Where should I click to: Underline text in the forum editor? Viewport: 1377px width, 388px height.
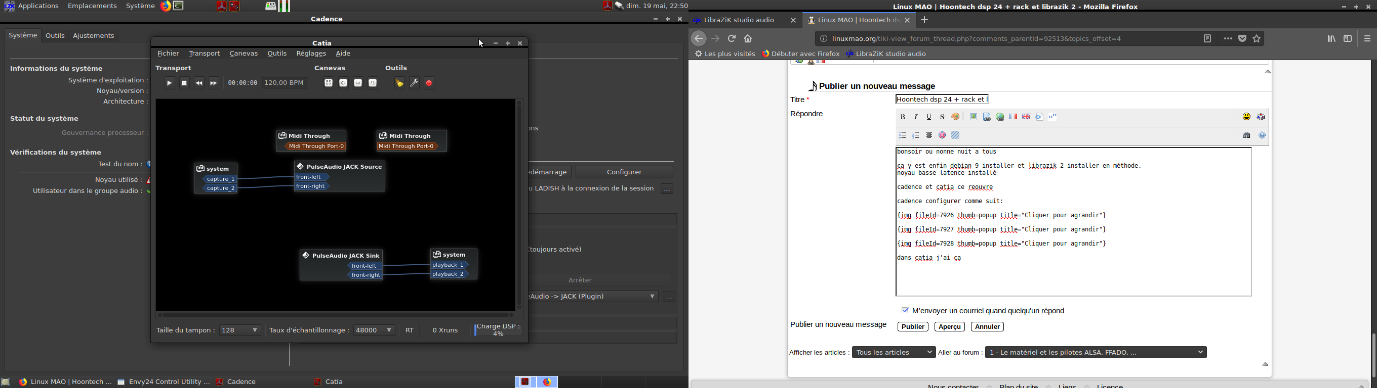929,117
